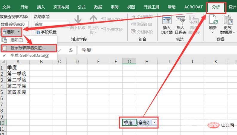Click the Expand Field button
The width and height of the screenshot is (237, 135).
tap(112, 19)
